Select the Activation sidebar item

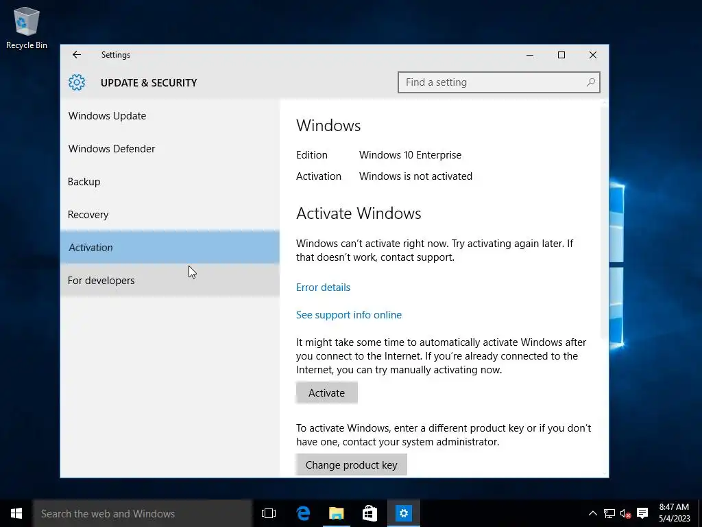[170, 247]
